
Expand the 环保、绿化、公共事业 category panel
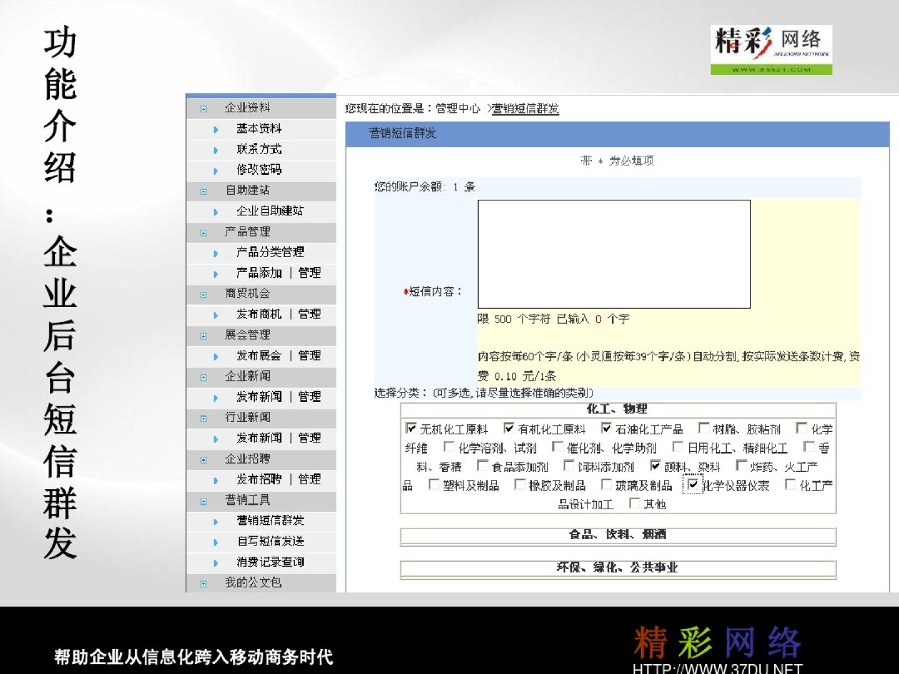617,568
